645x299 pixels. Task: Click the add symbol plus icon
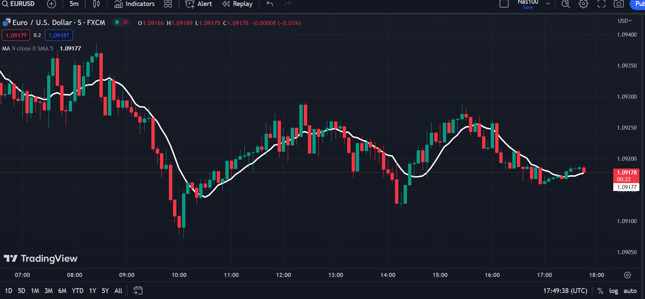[x=52, y=4]
